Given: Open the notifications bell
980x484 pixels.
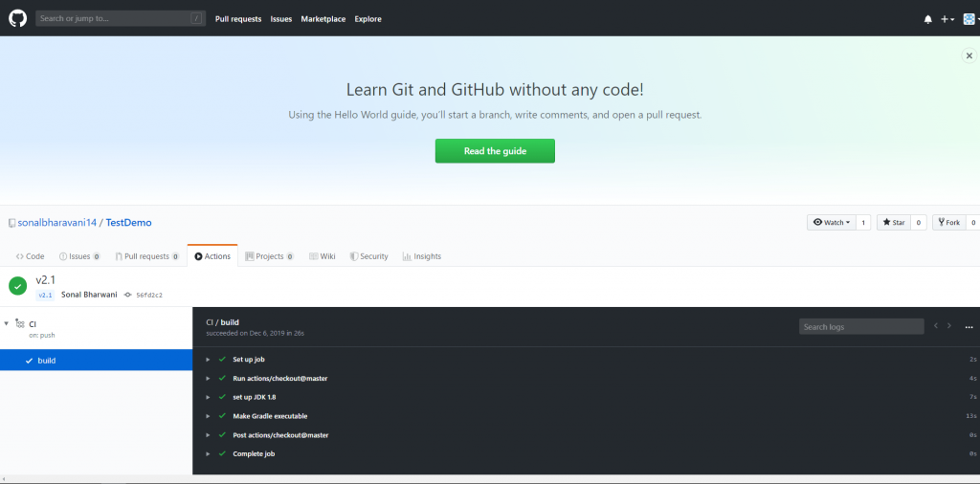Looking at the screenshot, I should [927, 19].
